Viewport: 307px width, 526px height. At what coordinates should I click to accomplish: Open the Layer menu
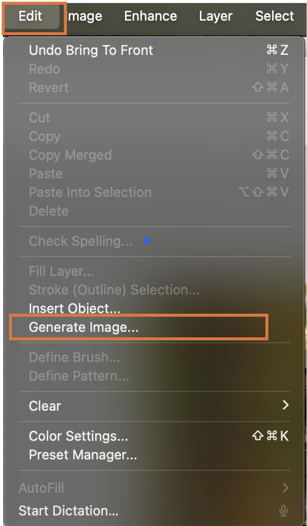pyautogui.click(x=216, y=16)
